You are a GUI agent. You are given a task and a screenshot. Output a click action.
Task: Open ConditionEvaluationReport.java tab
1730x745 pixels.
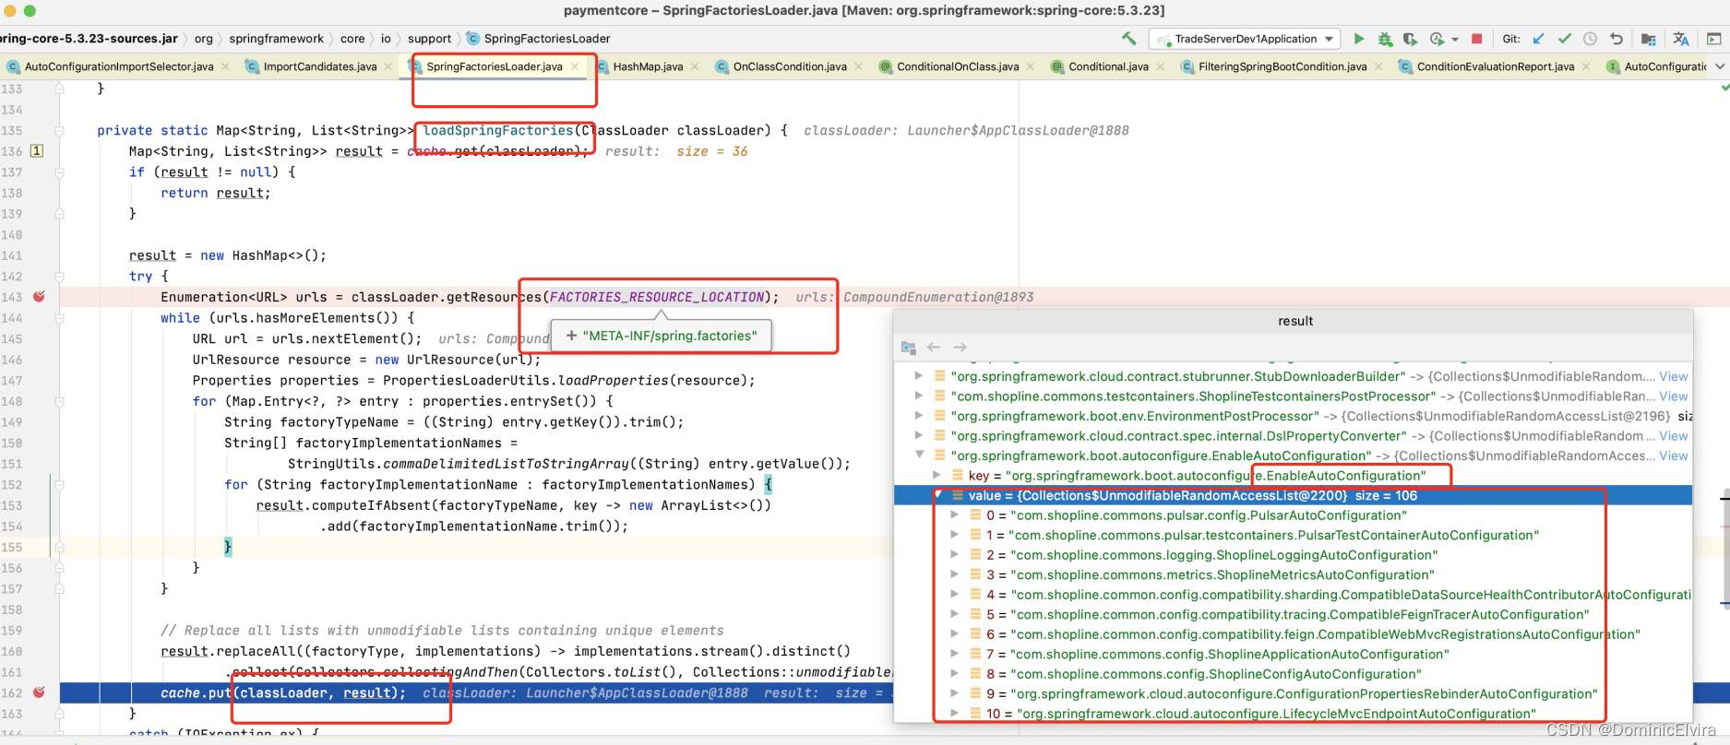pyautogui.click(x=1496, y=66)
